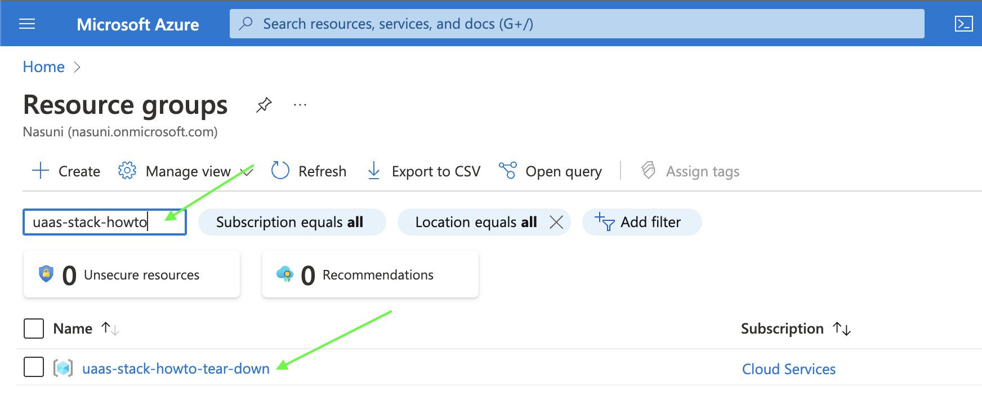Image resolution: width=982 pixels, height=417 pixels.
Task: Click the Unsecure resources shield icon
Action: (46, 274)
